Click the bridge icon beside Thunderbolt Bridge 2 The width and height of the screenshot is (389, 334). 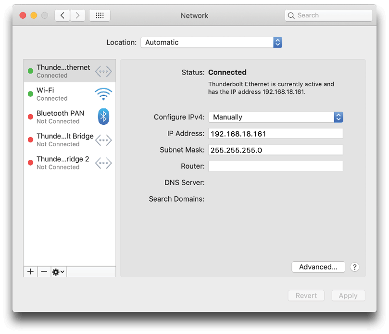coord(103,163)
